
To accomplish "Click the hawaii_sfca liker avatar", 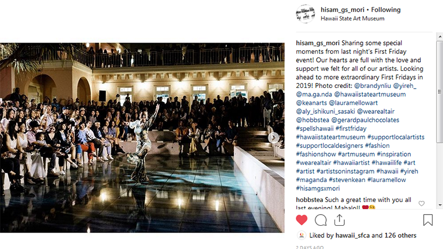I will pyautogui.click(x=301, y=235).
